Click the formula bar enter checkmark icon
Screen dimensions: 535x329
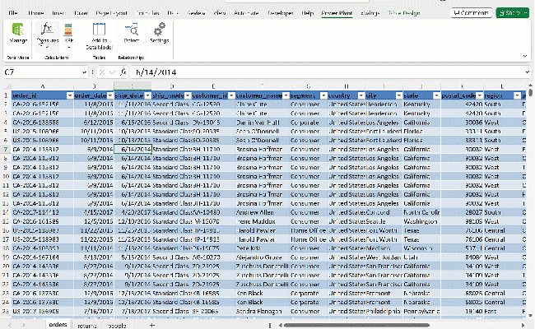click(x=112, y=72)
